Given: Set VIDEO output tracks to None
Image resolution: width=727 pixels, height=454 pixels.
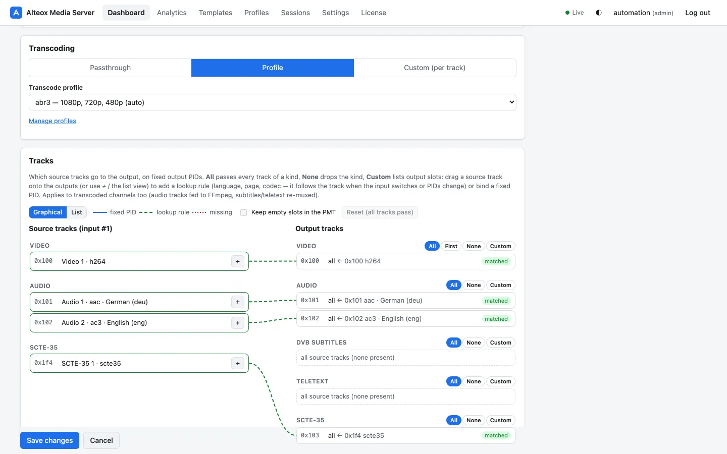Looking at the screenshot, I should click(x=474, y=246).
